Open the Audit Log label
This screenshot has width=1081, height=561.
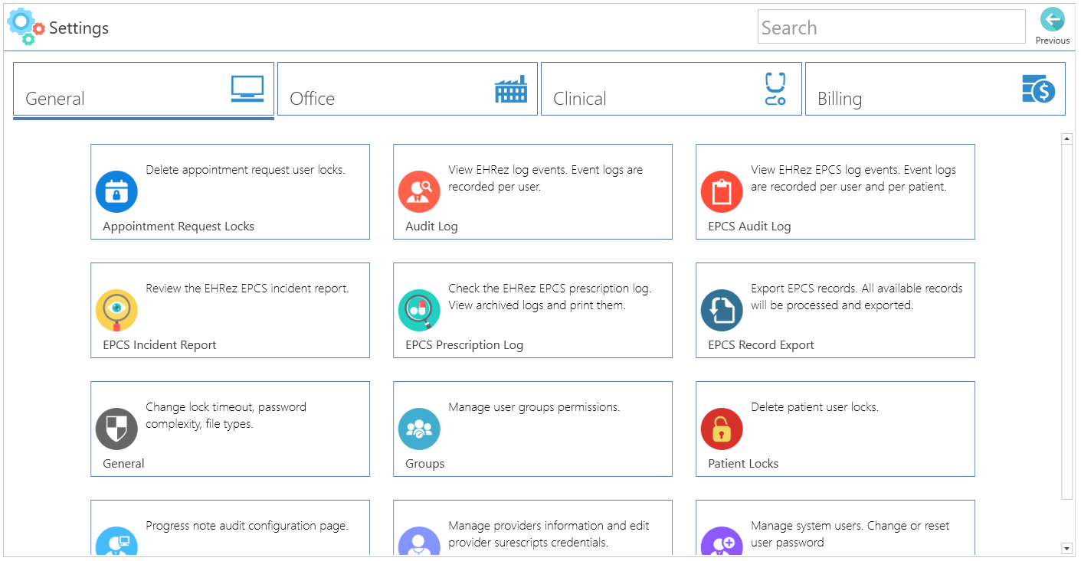coord(431,227)
